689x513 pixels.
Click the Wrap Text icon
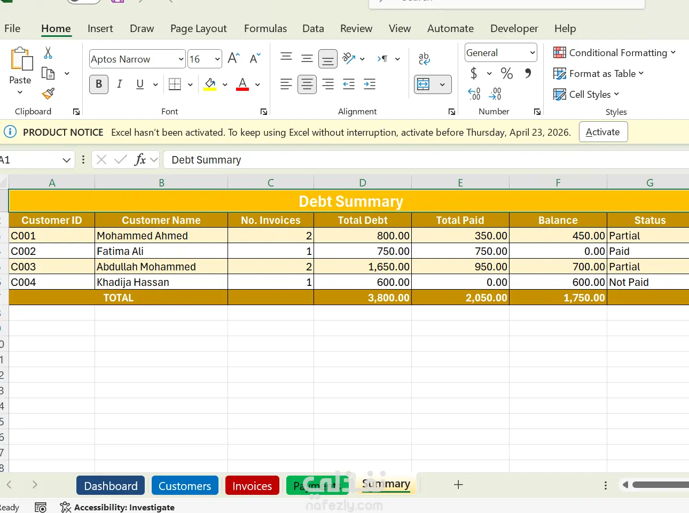point(424,58)
